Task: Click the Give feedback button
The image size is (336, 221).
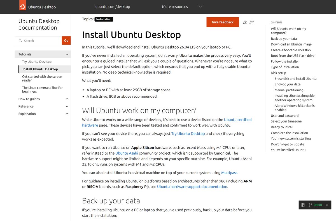Action: tap(223, 22)
